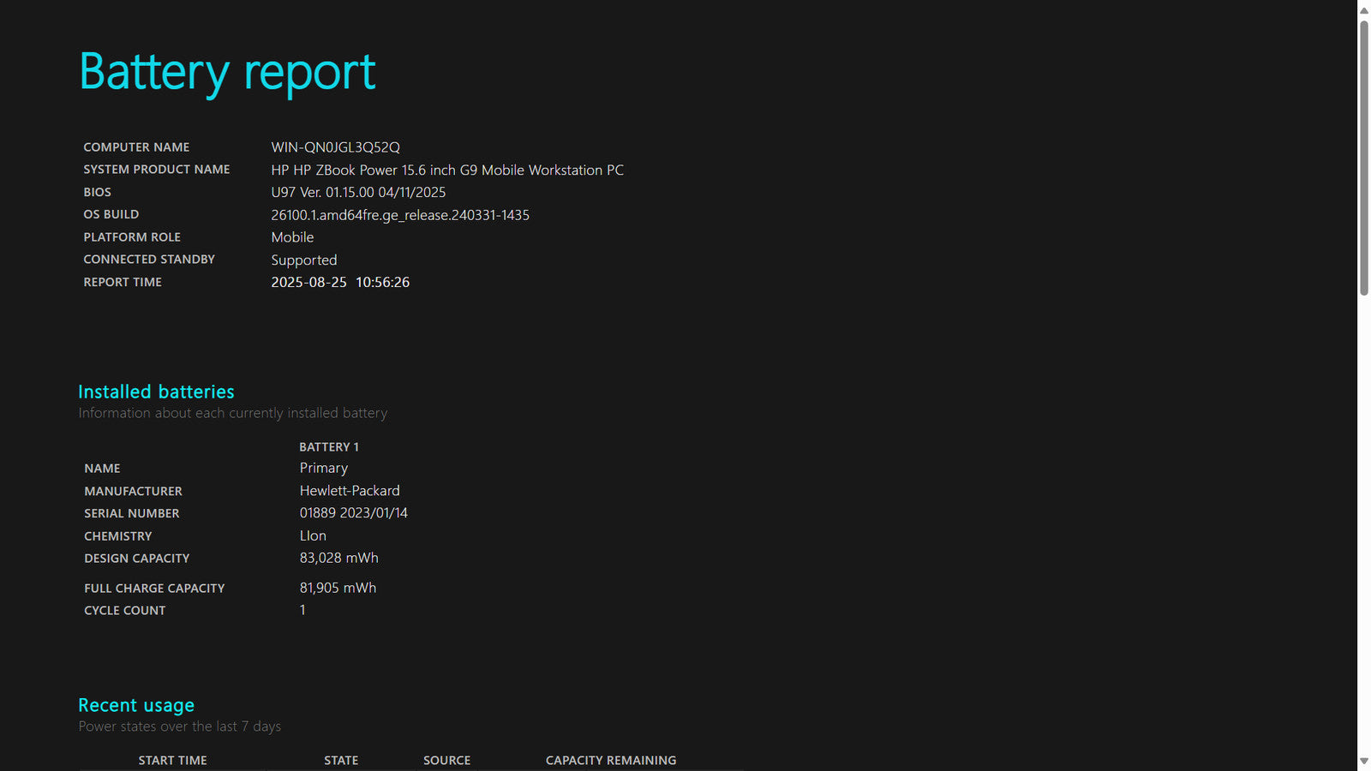Select the computer name WIN-QN0JGL3Q52Q
Screen dimensions: 1371x771
336,147
